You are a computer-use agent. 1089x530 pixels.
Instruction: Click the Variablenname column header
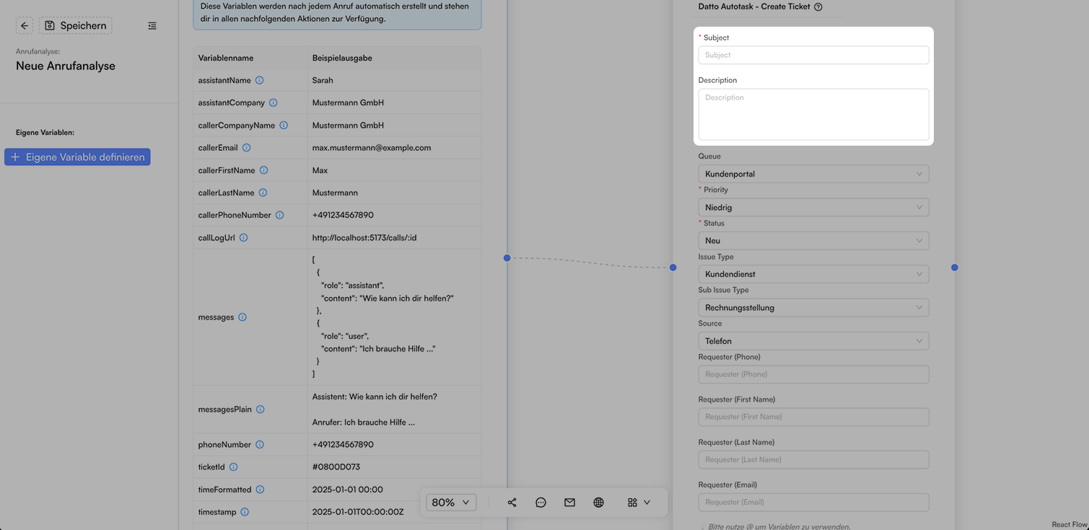(x=226, y=58)
